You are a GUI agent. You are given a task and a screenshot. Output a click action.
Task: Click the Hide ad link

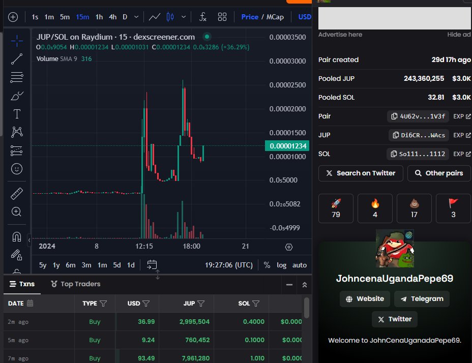click(x=459, y=35)
